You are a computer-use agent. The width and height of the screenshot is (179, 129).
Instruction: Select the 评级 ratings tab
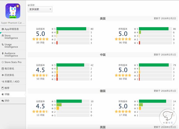[13, 94]
